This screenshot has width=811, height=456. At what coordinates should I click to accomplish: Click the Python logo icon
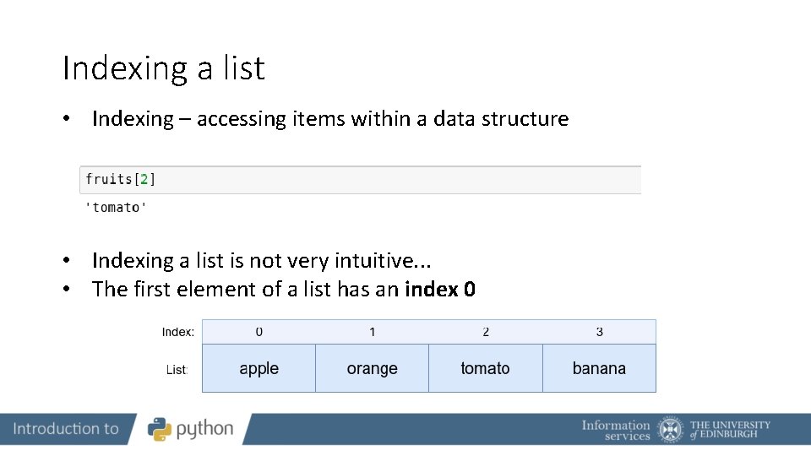coord(160,429)
